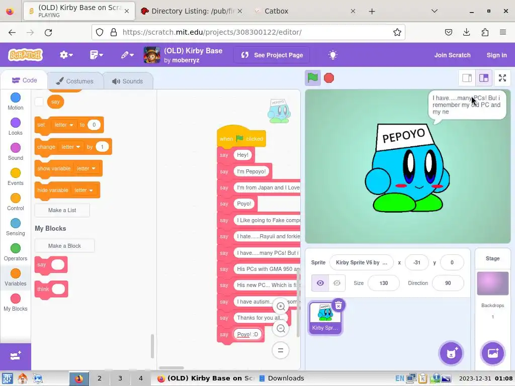Reset workspace zoom to default
The width and height of the screenshot is (515, 386).
tap(281, 350)
